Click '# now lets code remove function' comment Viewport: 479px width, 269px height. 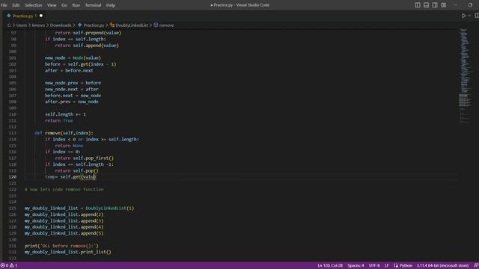pyautogui.click(x=64, y=189)
